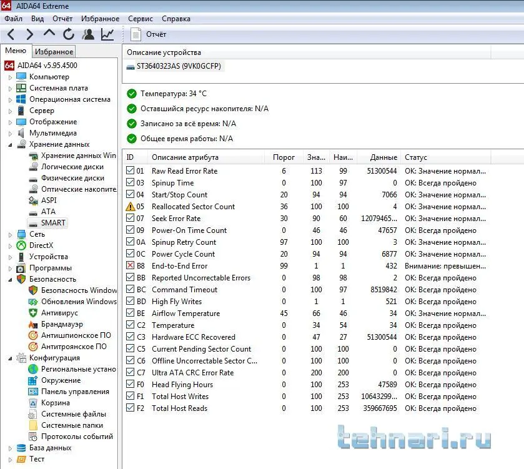Screen dimensions: 524x469
Task: Expand the Компьютер tree node arrow
Action: click(10, 77)
